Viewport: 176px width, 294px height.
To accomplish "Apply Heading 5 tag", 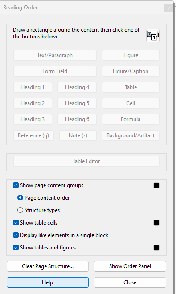I will click(77, 103).
